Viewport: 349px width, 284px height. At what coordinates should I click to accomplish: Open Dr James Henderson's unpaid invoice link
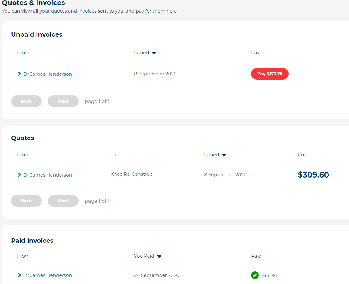[x=48, y=74]
